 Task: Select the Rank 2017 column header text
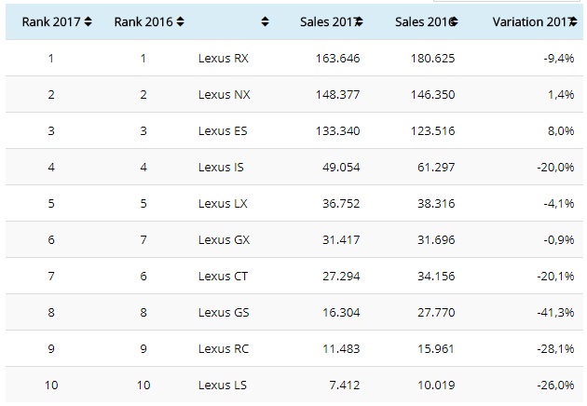51,21
